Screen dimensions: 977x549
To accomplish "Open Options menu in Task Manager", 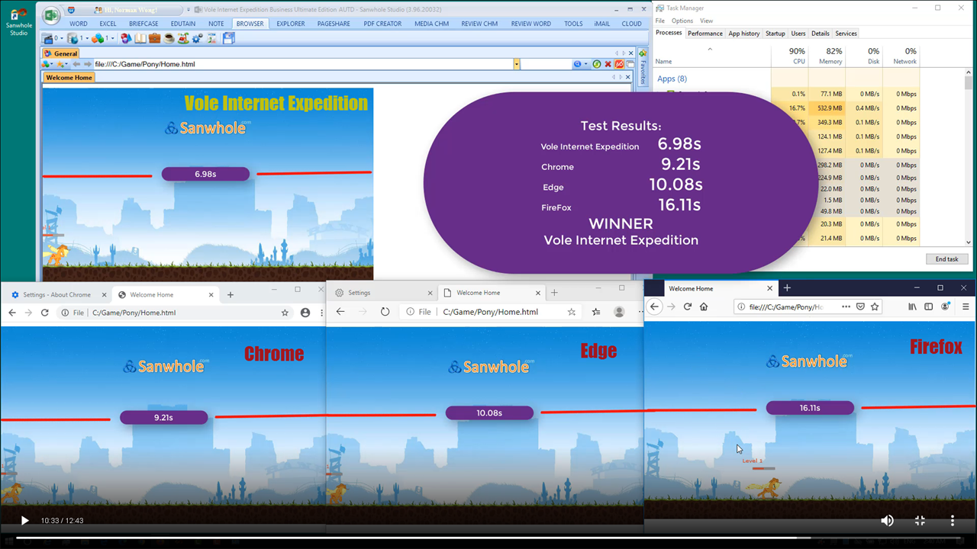I will click(x=682, y=21).
